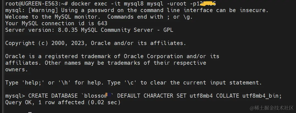Click the mysql> prompt
The image size is (296, 113).
pyautogui.click(x=15, y=96)
